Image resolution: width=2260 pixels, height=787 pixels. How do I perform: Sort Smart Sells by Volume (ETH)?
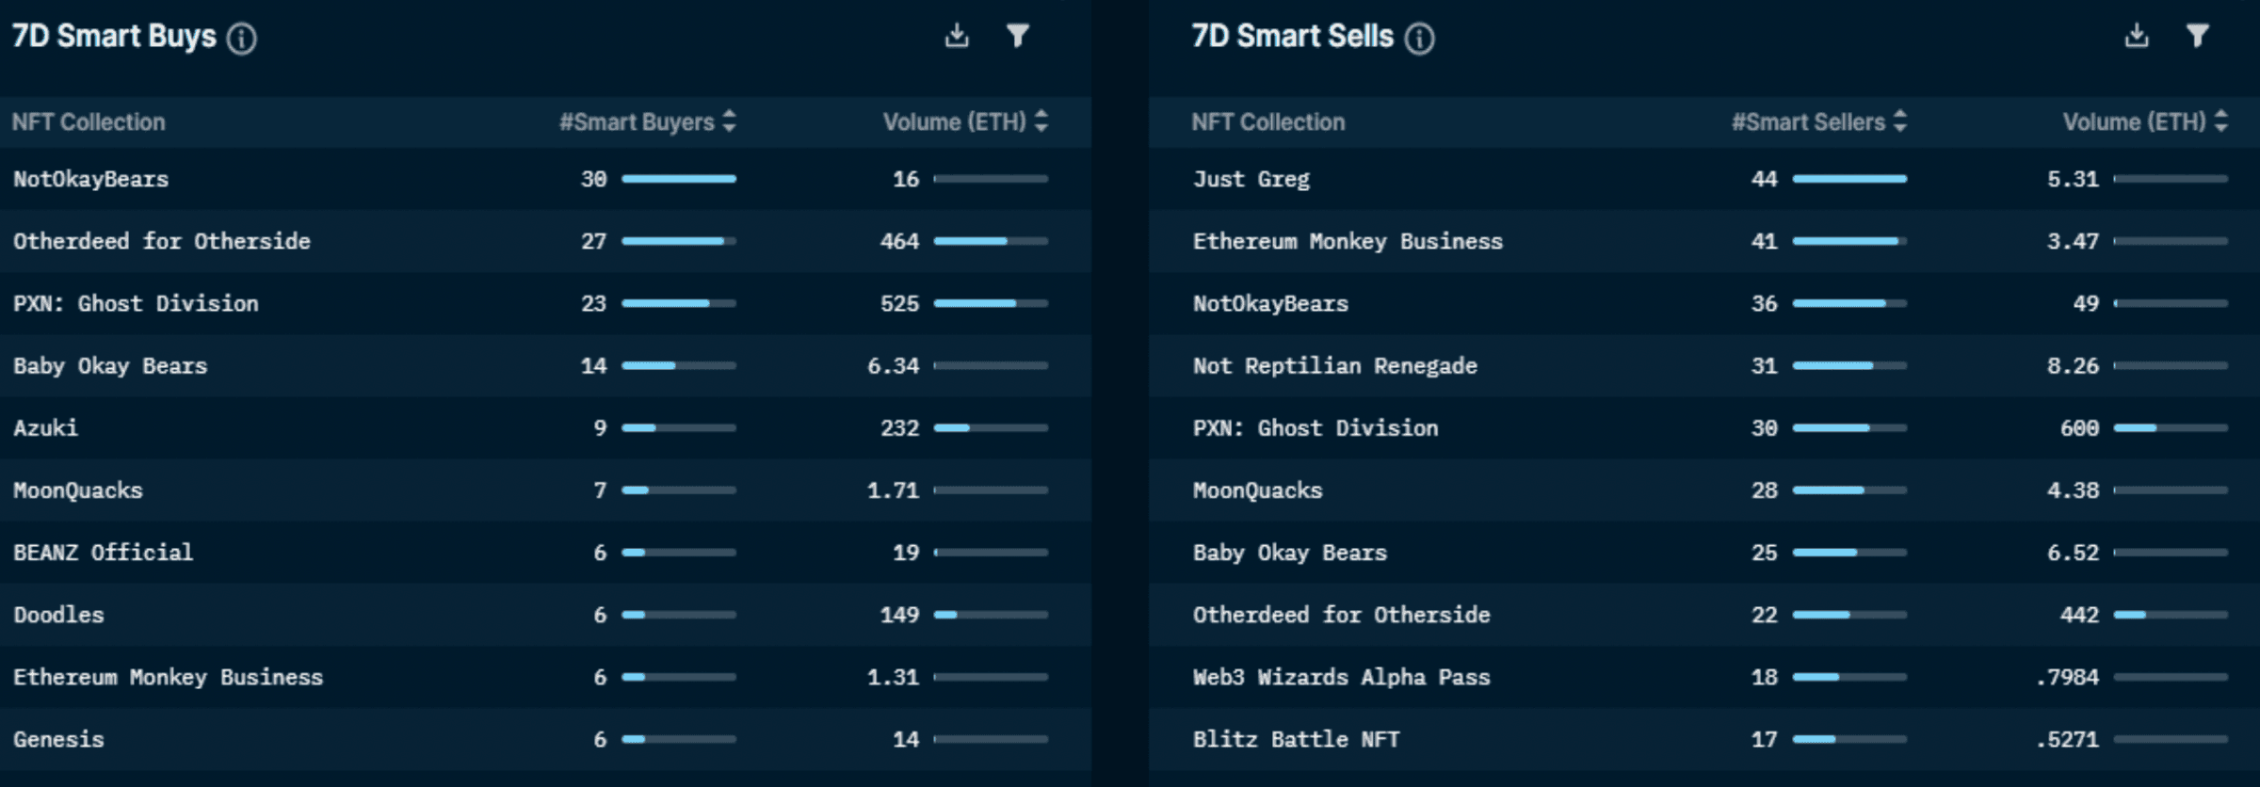(x=2145, y=121)
